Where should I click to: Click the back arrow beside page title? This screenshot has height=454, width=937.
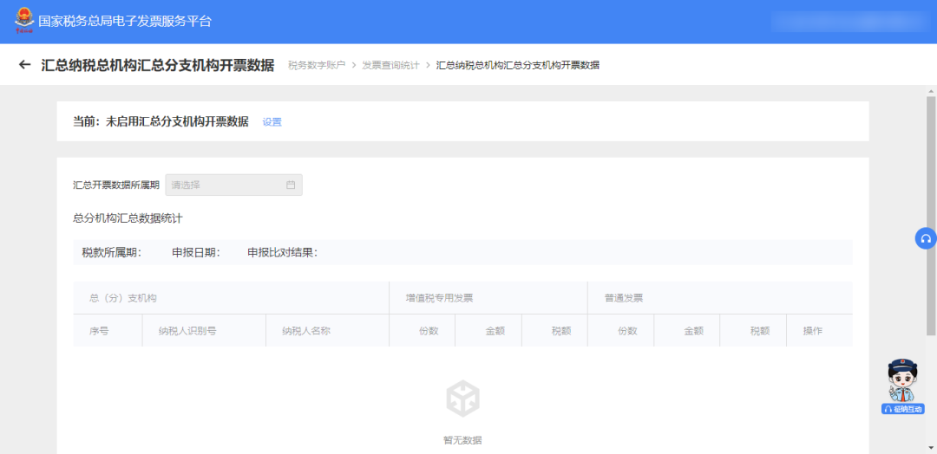point(24,64)
